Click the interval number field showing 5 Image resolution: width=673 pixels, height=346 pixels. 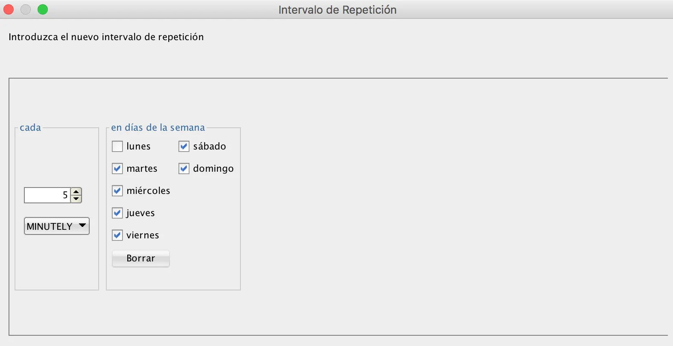(x=47, y=195)
